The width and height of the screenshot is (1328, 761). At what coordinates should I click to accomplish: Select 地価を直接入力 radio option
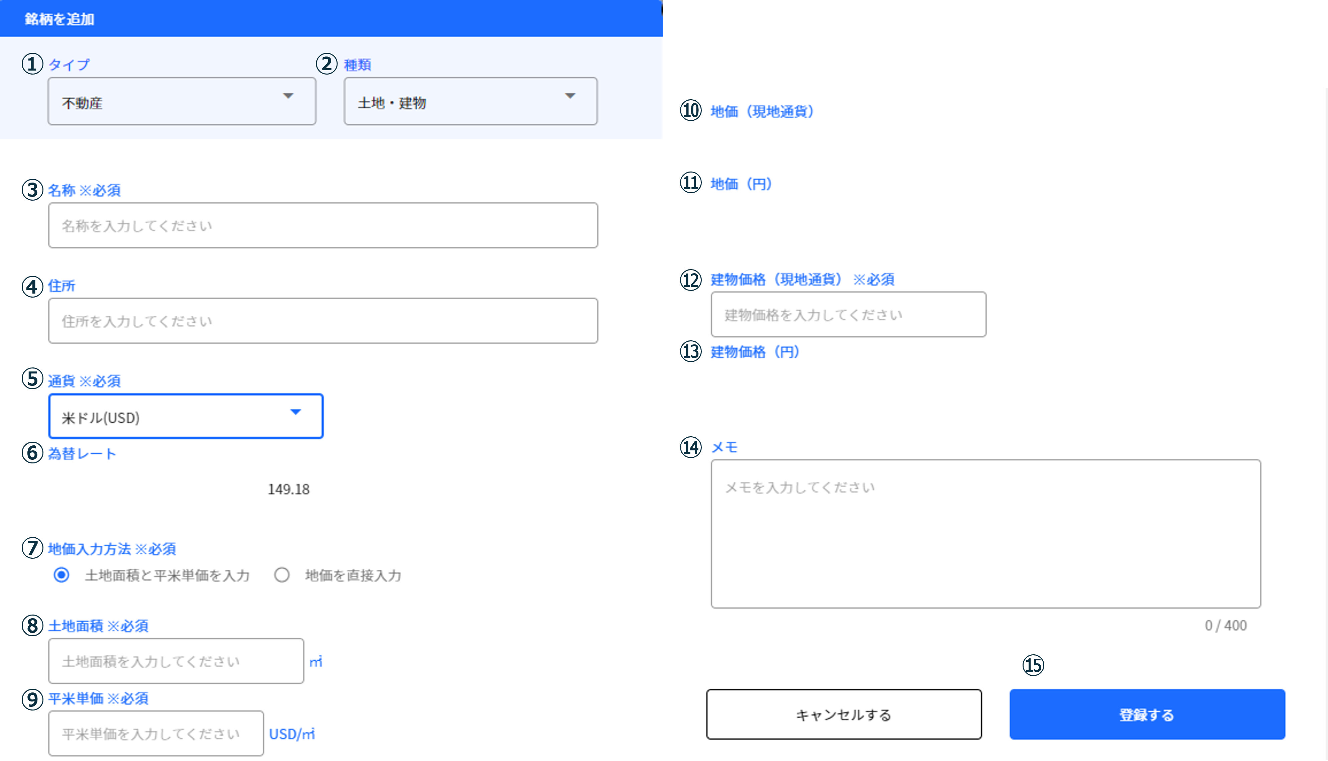coord(282,575)
